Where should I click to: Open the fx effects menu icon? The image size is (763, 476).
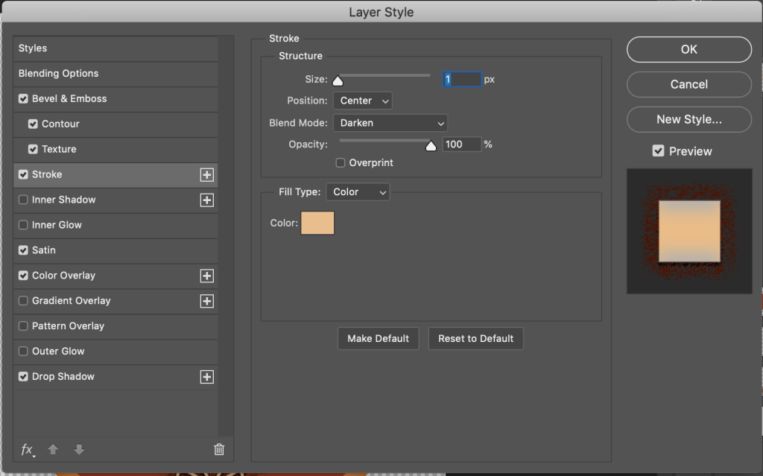[x=28, y=449]
